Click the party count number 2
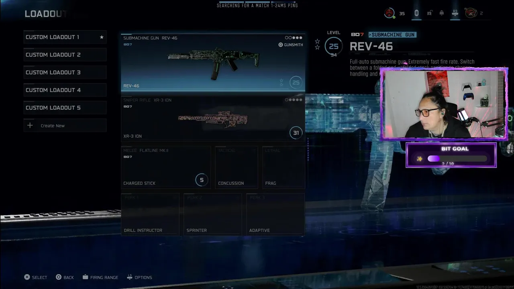Screen dimensions: 514x289 (x=481, y=14)
